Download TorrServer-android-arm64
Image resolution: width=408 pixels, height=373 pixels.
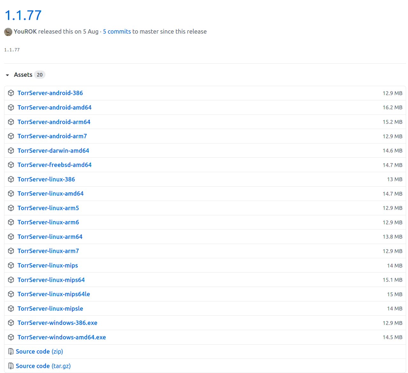[54, 122]
